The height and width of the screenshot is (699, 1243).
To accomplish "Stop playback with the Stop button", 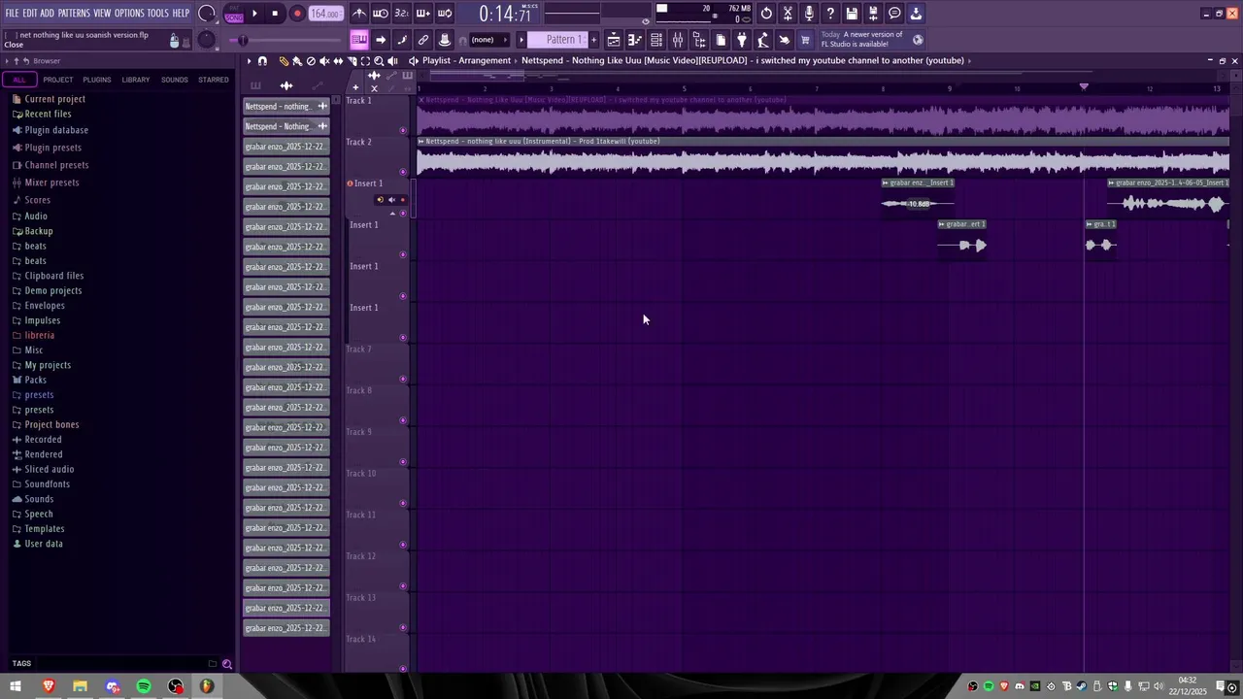I will click(x=275, y=14).
